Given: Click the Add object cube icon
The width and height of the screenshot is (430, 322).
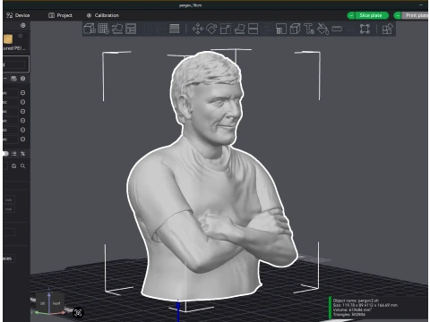Looking at the screenshot, I should coord(90,29).
